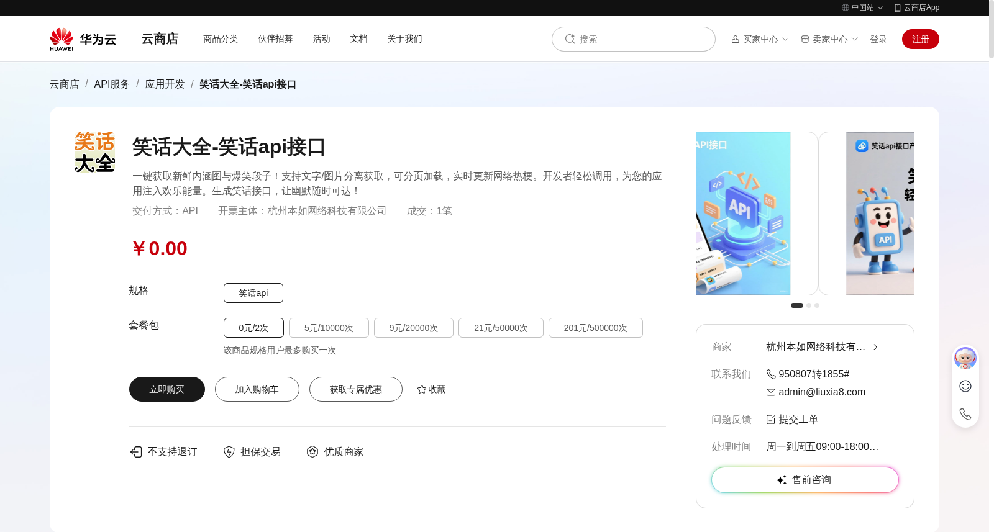Screen dimensions: 994x532
Task: Expand the 卖家中心 dropdown arrow
Action: click(x=855, y=39)
